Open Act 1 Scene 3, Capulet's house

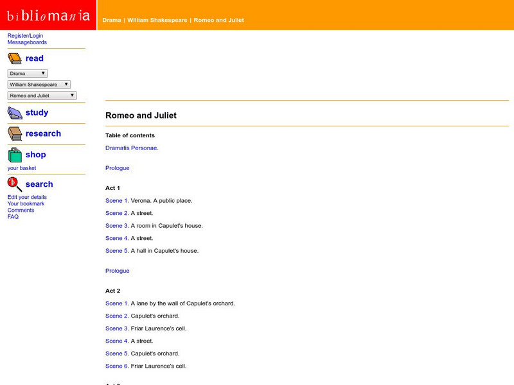(116, 225)
